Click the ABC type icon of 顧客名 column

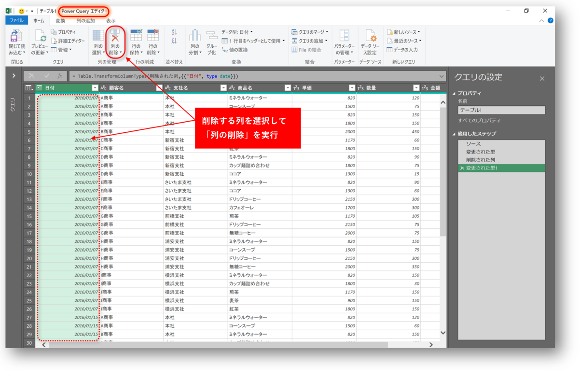[103, 88]
